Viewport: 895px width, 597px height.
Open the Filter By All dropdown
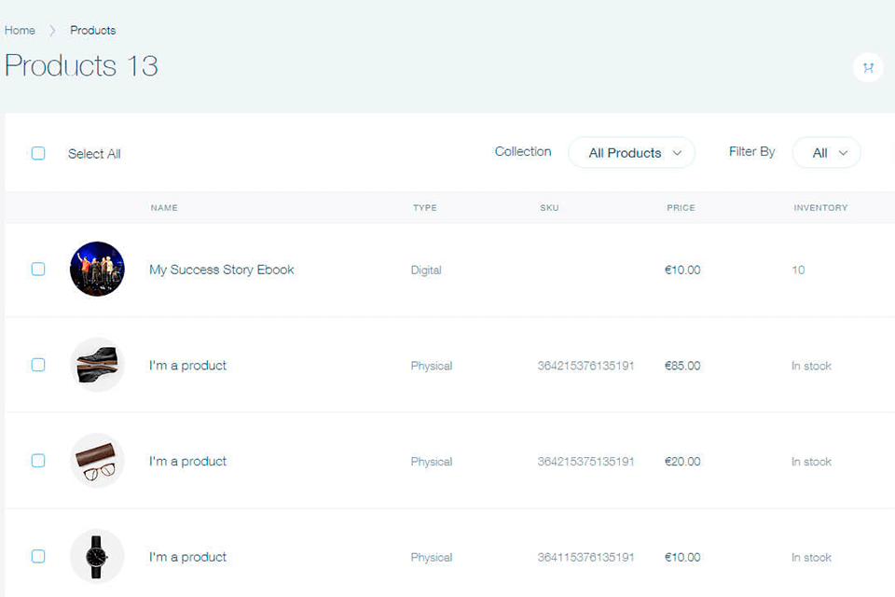click(826, 153)
